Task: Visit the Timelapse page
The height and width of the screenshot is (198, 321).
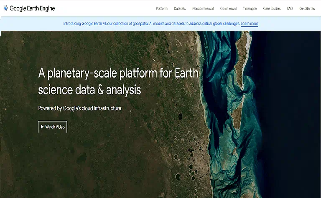Action: [250, 9]
